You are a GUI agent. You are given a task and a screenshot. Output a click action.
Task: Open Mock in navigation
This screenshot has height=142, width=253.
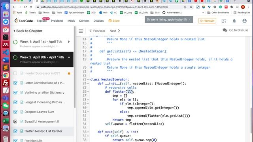point(71,21)
